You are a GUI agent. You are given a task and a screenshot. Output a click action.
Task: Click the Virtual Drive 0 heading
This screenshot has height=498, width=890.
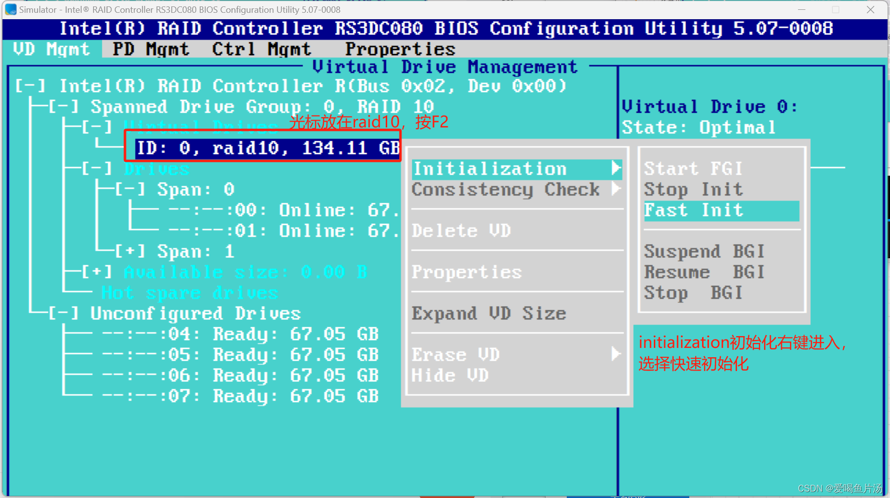pyautogui.click(x=710, y=107)
